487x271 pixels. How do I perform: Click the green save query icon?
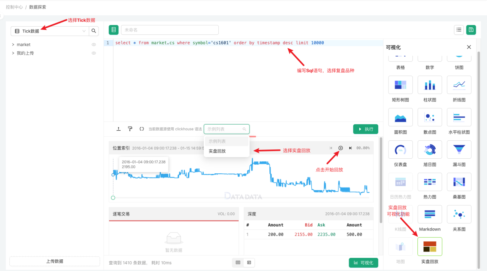tap(471, 30)
